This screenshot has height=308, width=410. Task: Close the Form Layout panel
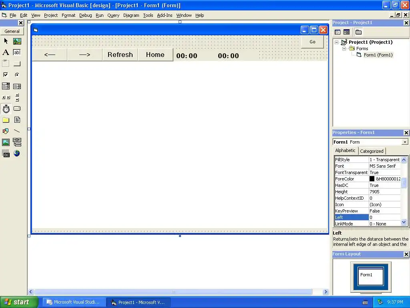[406, 254]
